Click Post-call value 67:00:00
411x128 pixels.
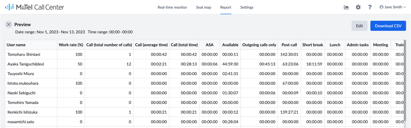click(290, 83)
